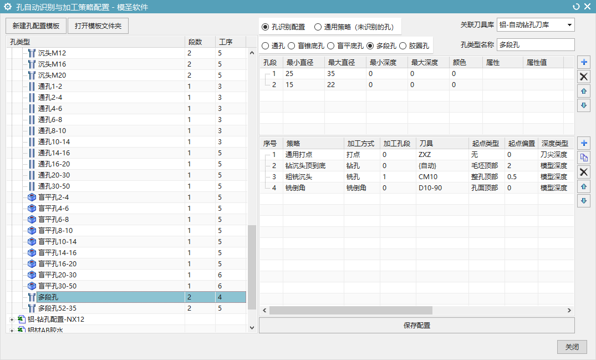Move strategy row up
The height and width of the screenshot is (360, 596).
click(584, 186)
